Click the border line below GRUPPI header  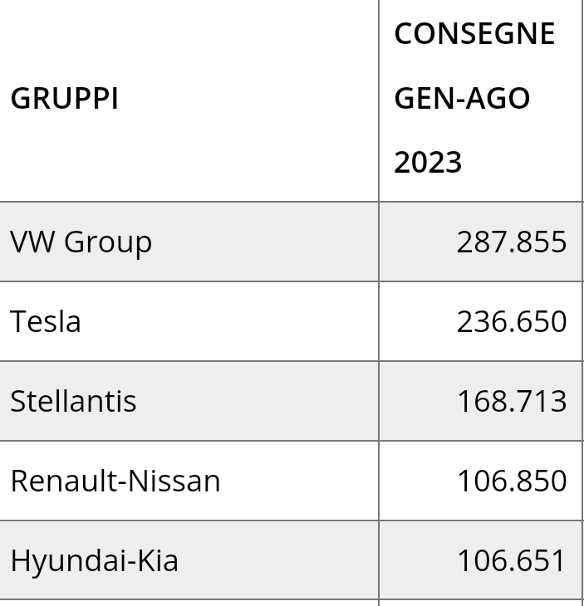(x=189, y=202)
